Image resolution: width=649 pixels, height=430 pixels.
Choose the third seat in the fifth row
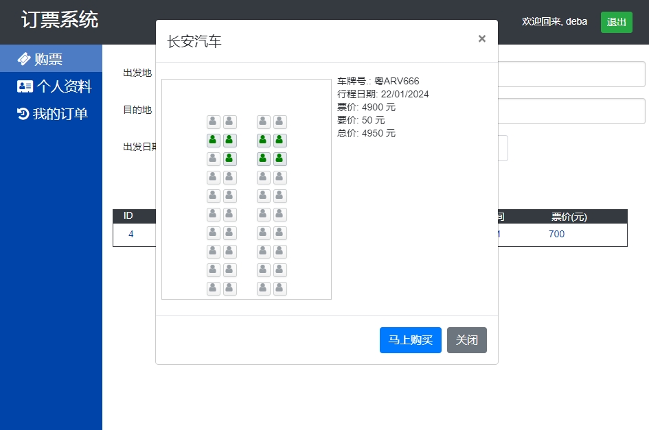tap(264, 196)
